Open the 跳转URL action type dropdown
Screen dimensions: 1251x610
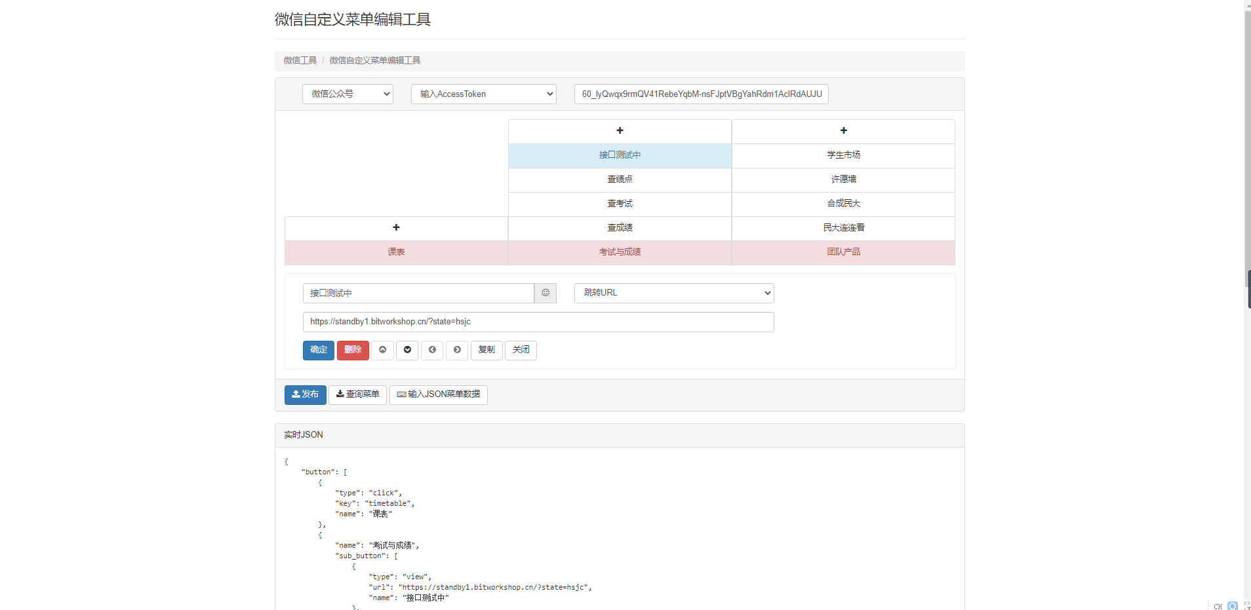pos(674,293)
